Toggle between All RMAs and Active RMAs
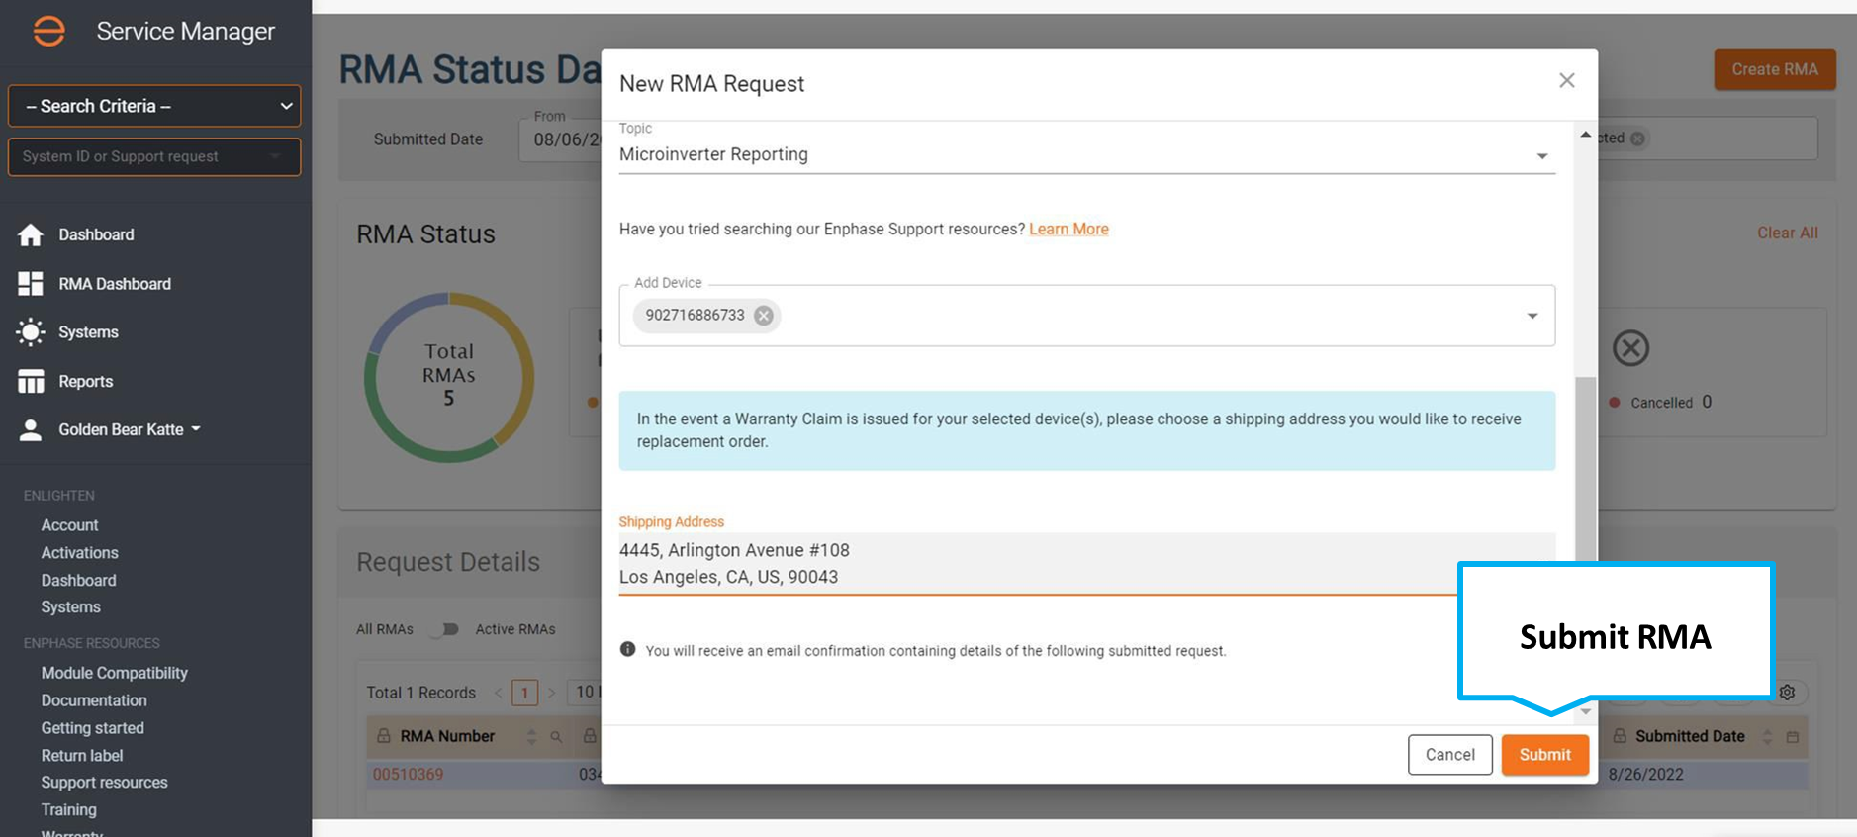Screen dimensions: 1857x837 tap(446, 629)
